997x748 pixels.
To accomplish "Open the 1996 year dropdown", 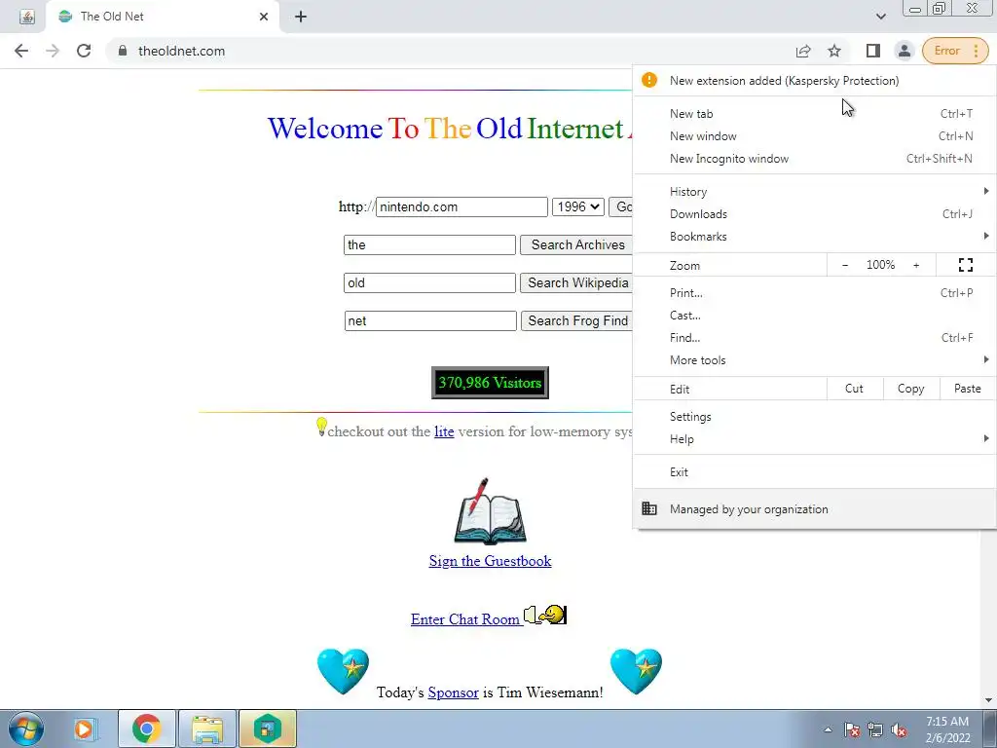I will click(x=578, y=206).
